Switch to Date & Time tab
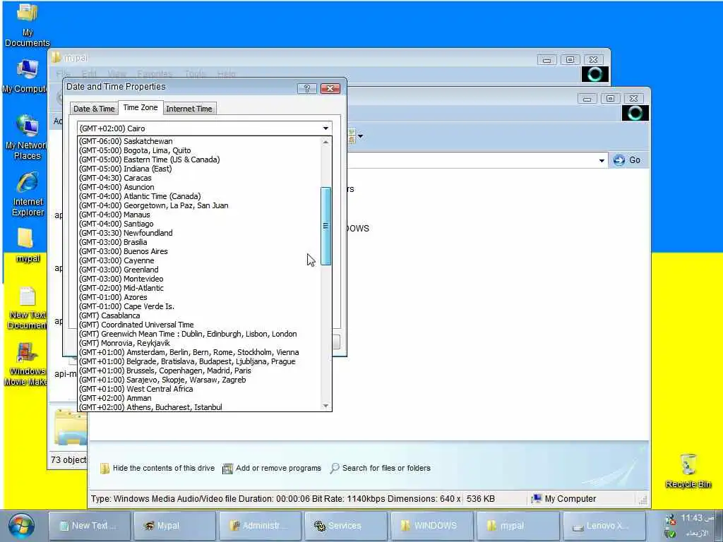723x542 pixels. pos(94,109)
